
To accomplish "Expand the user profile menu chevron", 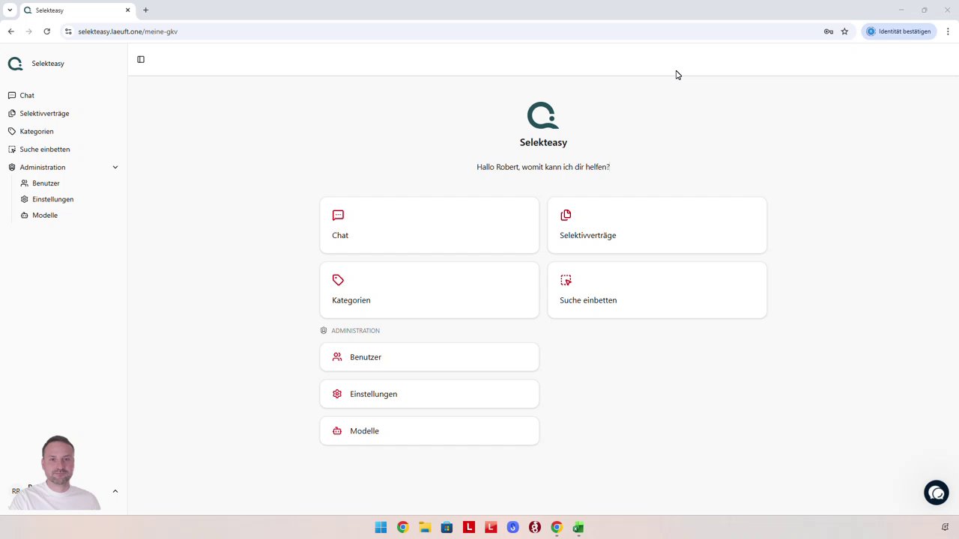I will [115, 491].
